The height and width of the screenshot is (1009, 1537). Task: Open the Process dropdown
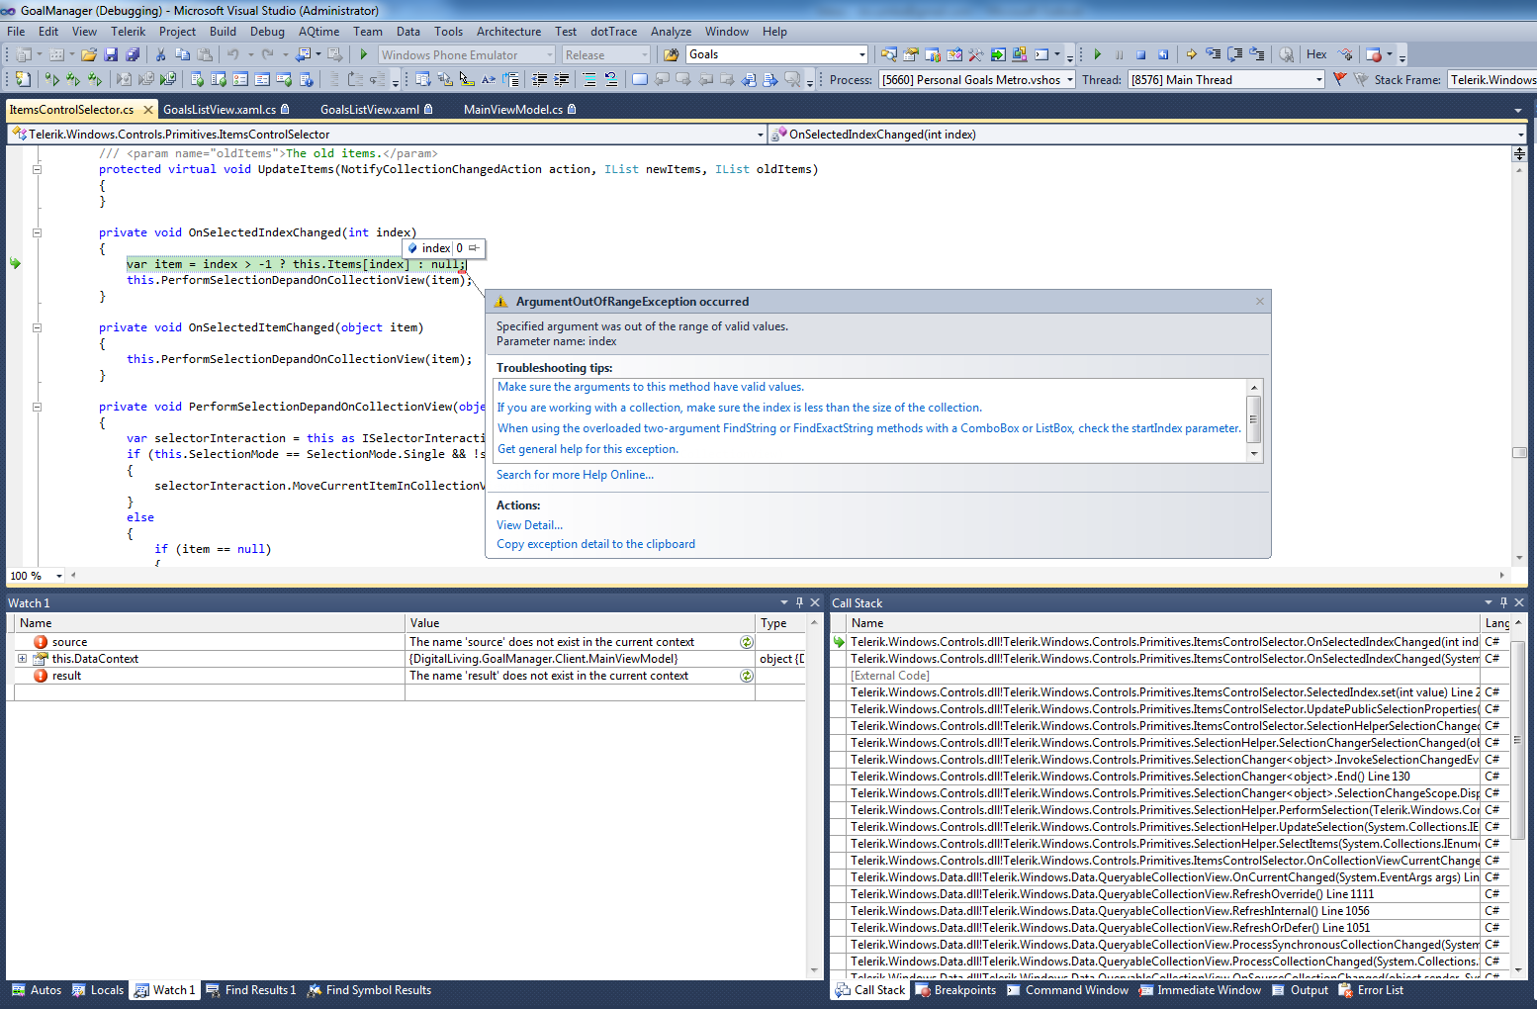tap(1069, 80)
